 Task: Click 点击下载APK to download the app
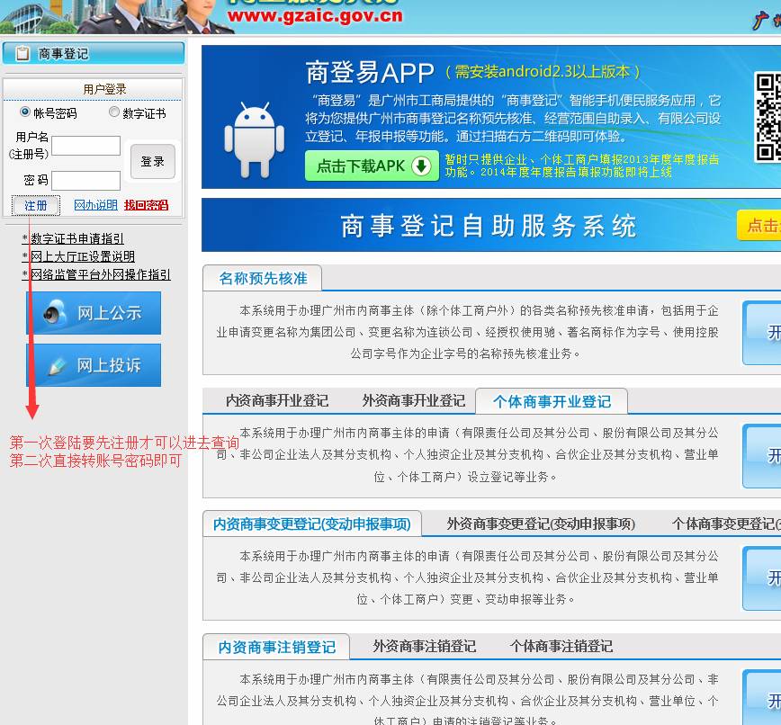point(358,166)
